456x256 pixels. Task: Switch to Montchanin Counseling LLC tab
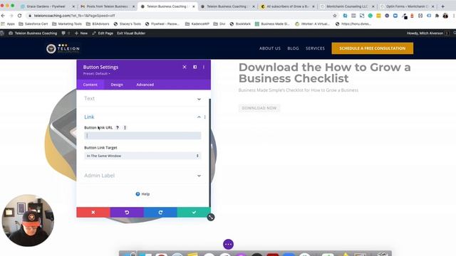pyautogui.click(x=347, y=6)
